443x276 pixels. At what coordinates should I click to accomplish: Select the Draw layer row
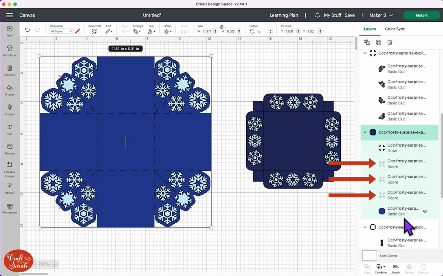point(399,148)
